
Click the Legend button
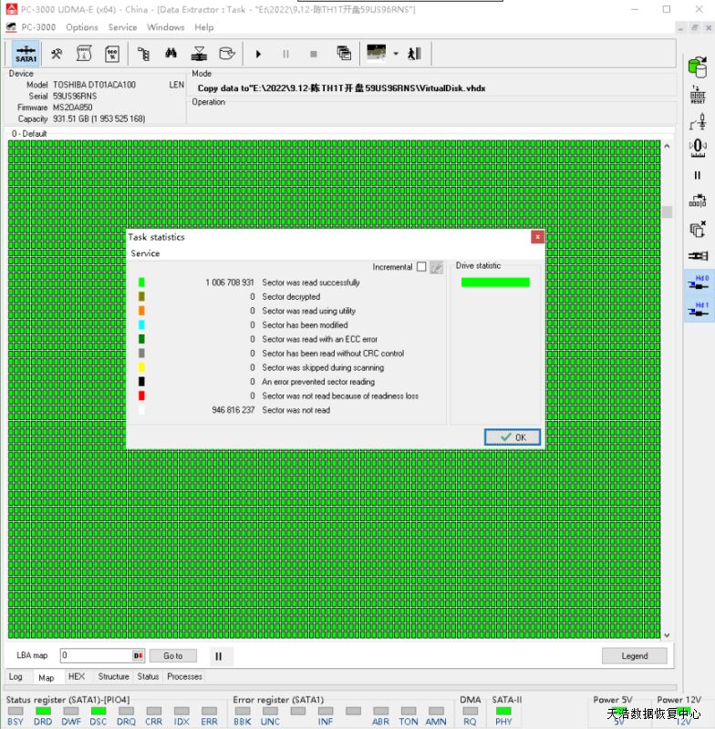[634, 655]
